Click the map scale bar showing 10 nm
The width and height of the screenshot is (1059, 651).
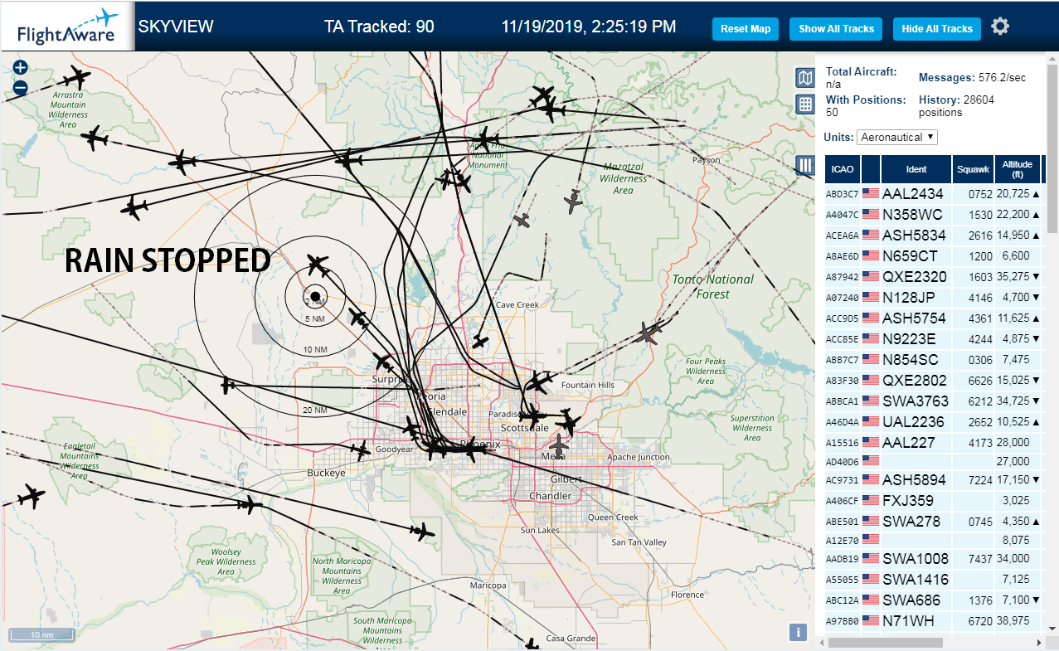pyautogui.click(x=41, y=635)
